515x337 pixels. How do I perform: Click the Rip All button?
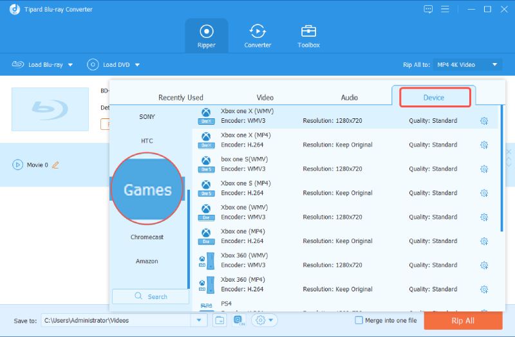click(463, 320)
